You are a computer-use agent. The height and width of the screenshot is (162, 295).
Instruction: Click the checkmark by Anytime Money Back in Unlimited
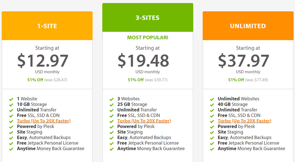pyautogui.click(x=212, y=149)
